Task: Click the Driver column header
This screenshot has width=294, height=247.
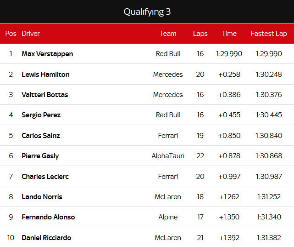Action: click(31, 34)
